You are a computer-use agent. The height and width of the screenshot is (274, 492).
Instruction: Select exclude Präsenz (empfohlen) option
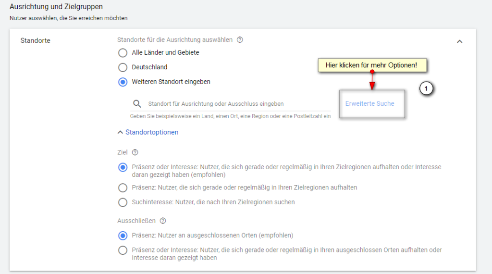(x=123, y=236)
